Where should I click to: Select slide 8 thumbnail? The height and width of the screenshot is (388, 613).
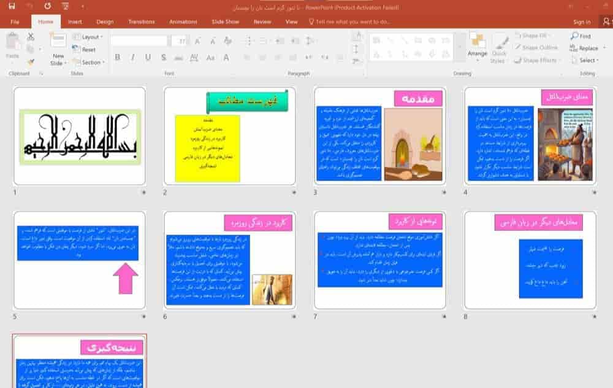(530, 260)
